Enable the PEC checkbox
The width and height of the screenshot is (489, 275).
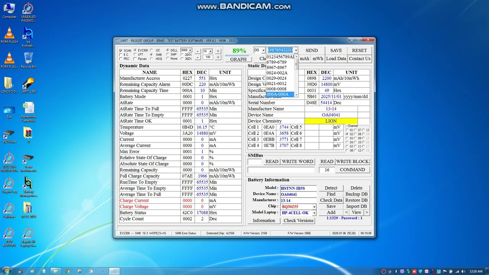121,59
